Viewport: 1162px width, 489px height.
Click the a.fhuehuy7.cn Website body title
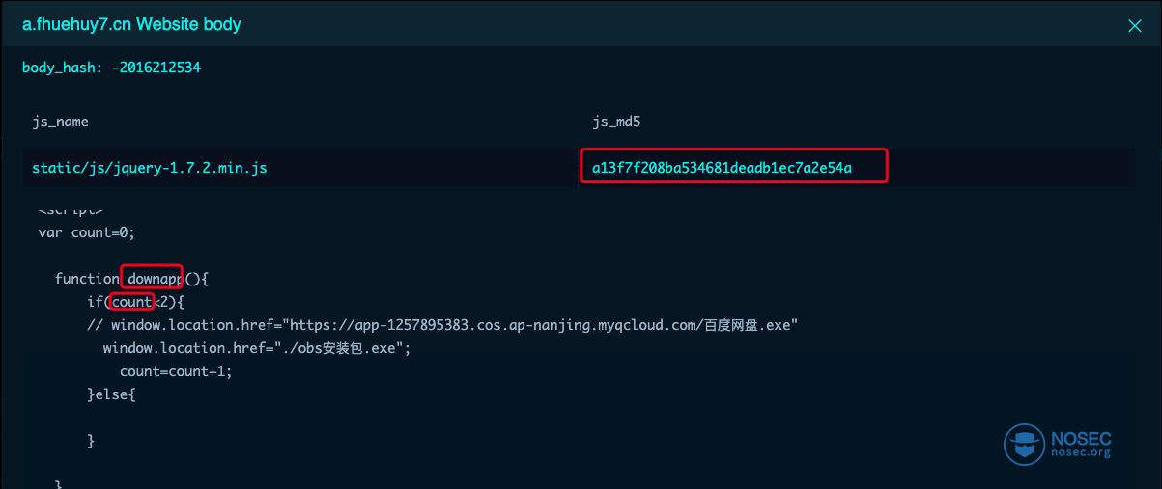(131, 24)
